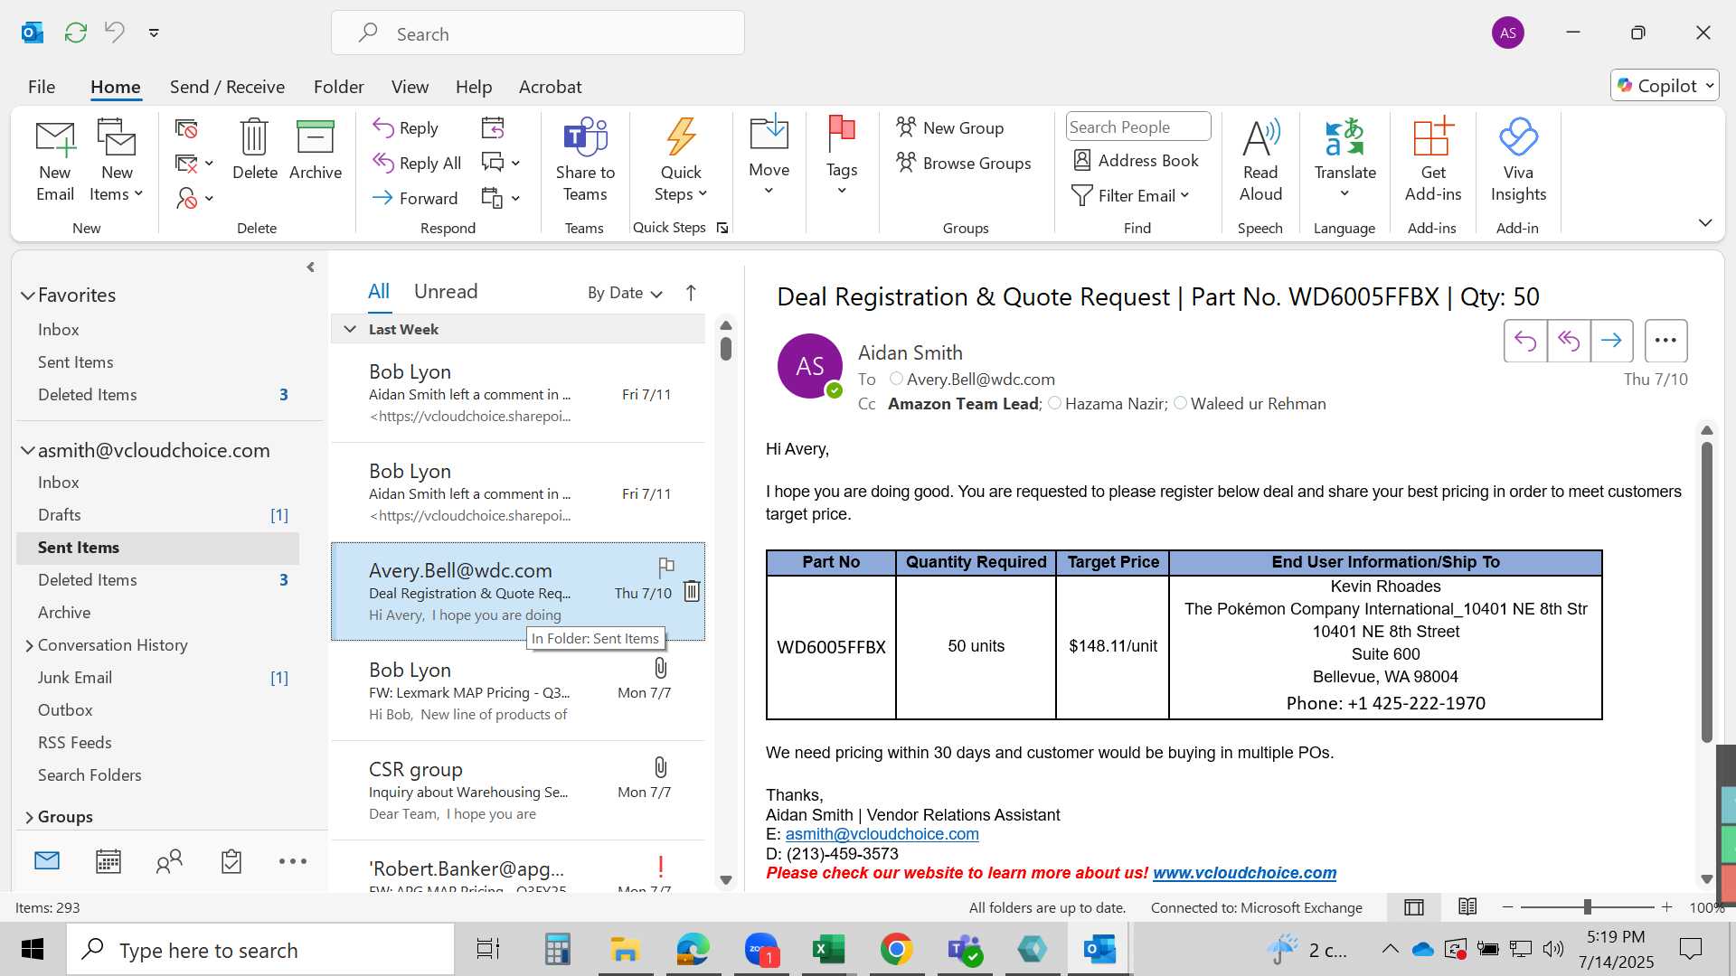Image resolution: width=1736 pixels, height=976 pixels.
Task: Click zoom in plus button
Action: coord(1666,906)
